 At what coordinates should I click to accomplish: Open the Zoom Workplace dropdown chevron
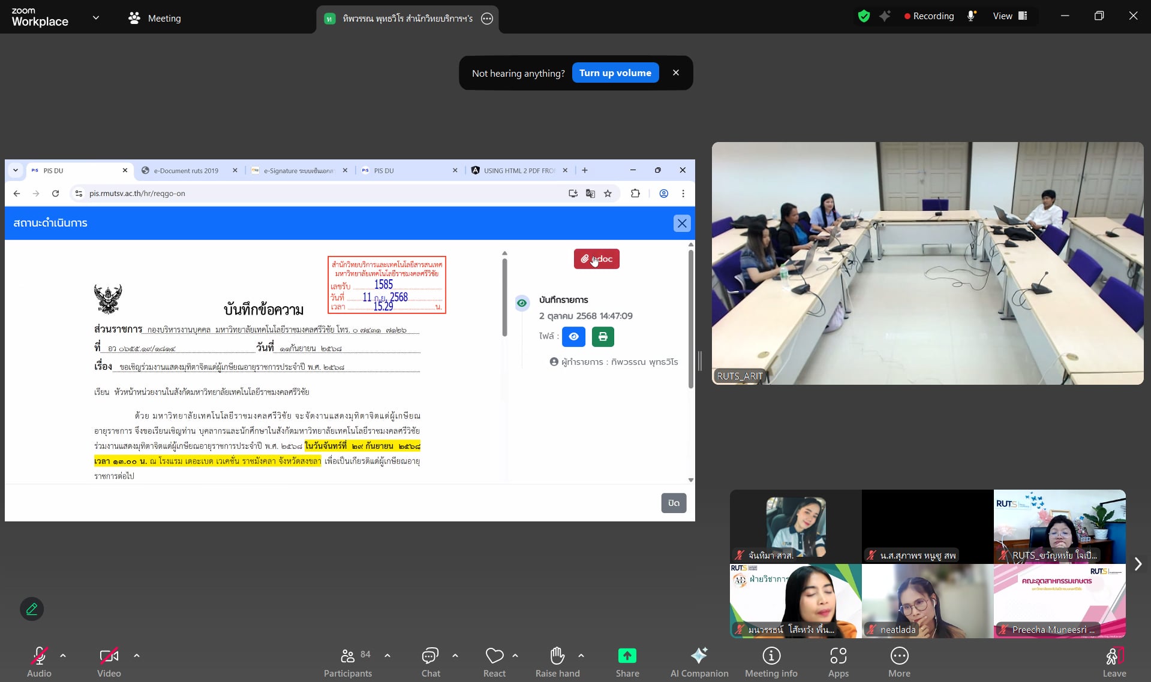click(x=96, y=18)
